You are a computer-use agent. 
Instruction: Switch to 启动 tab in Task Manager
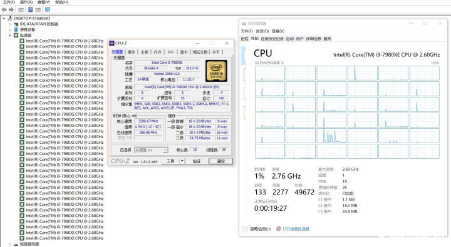[290, 39]
